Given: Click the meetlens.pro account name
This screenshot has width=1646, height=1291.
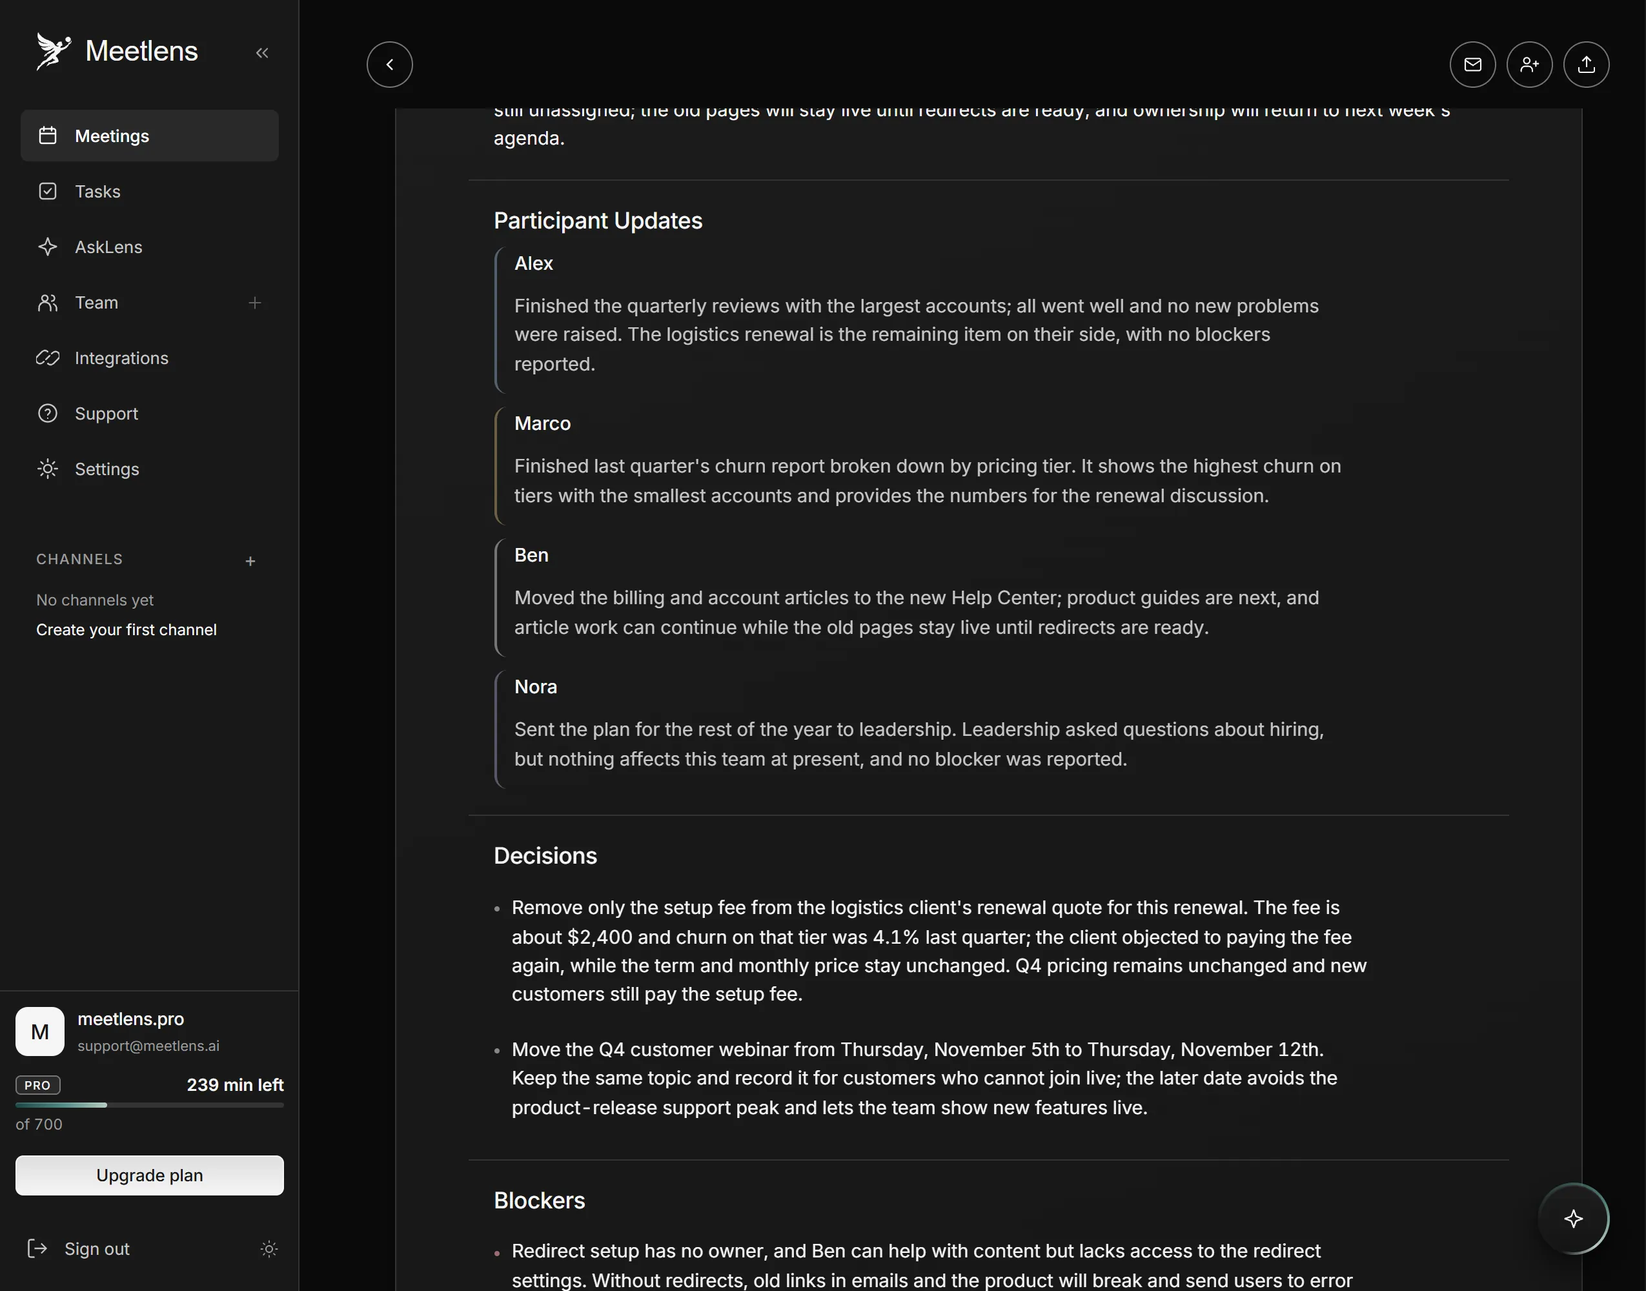Looking at the screenshot, I should pyautogui.click(x=131, y=1019).
